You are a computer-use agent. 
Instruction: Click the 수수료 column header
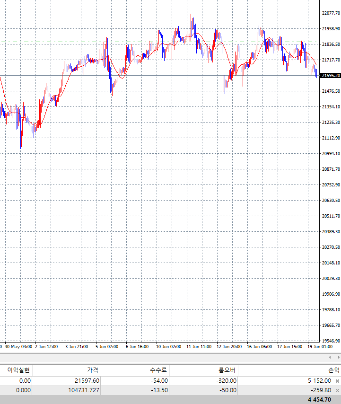(160, 370)
